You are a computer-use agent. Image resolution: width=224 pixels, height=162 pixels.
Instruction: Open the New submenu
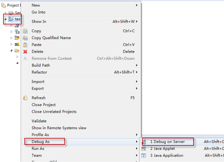[x=81, y=5]
